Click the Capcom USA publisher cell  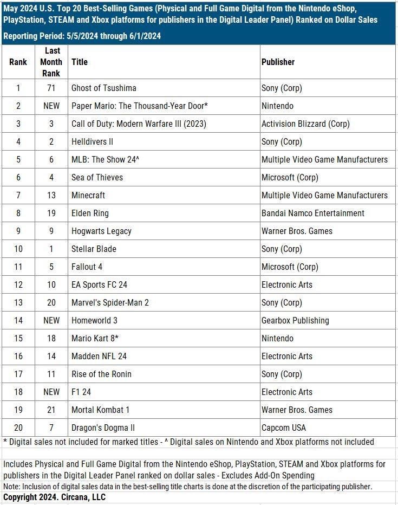click(285, 428)
